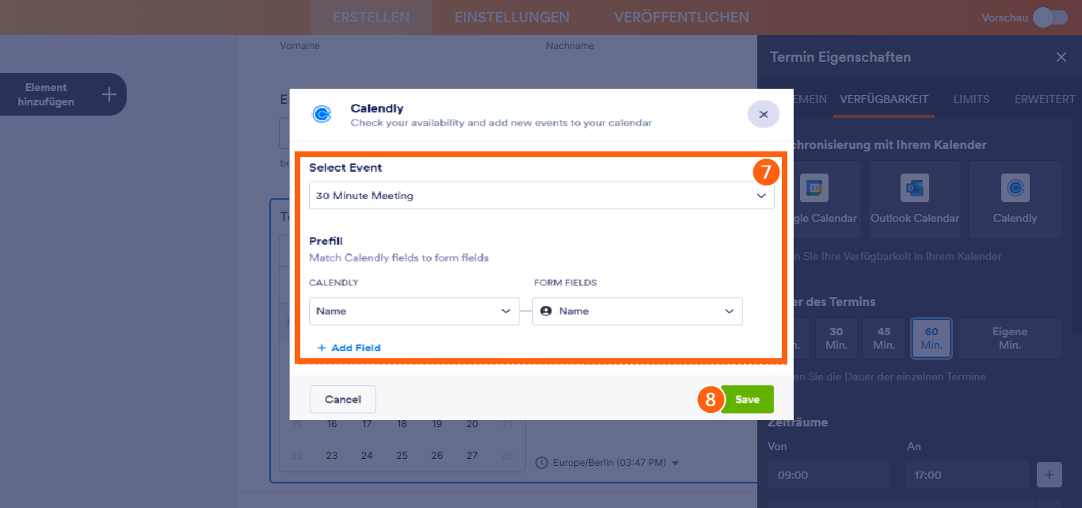Click Add Field to map another Calendly field
The width and height of the screenshot is (1082, 508).
[348, 347]
